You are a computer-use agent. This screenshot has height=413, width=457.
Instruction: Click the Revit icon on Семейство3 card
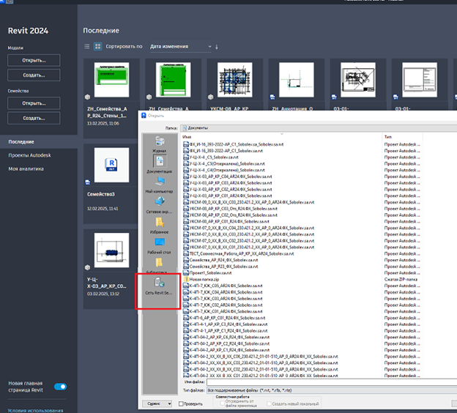click(x=111, y=165)
